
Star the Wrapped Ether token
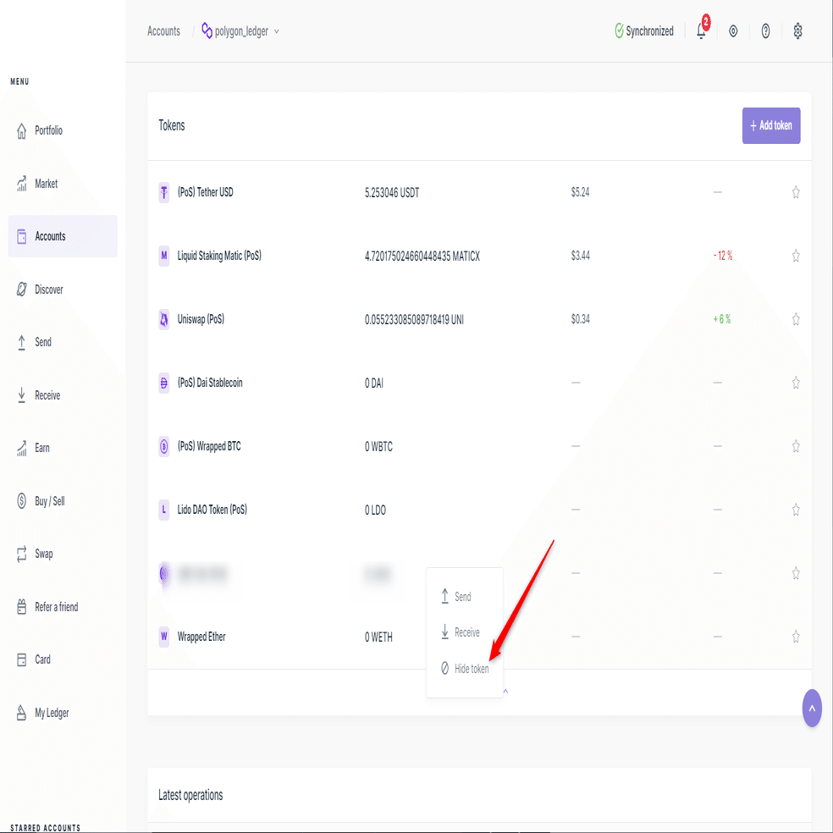(796, 637)
